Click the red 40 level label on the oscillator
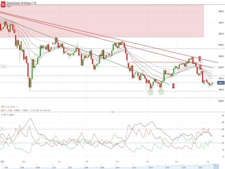 point(2,129)
